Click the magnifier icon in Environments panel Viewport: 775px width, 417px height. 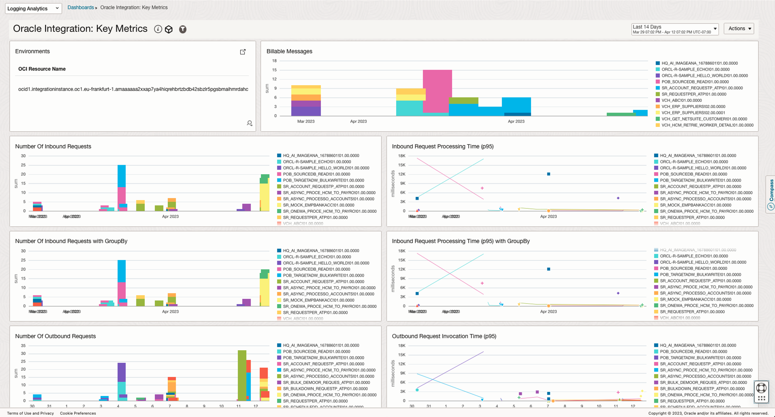coord(249,123)
